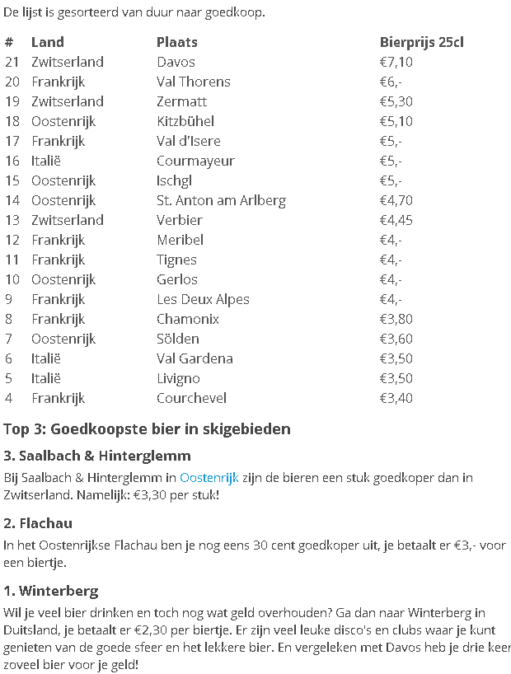Click the Top 3 Goedkoopste bier heading
Image resolution: width=511 pixels, height=674 pixels.
(x=147, y=429)
